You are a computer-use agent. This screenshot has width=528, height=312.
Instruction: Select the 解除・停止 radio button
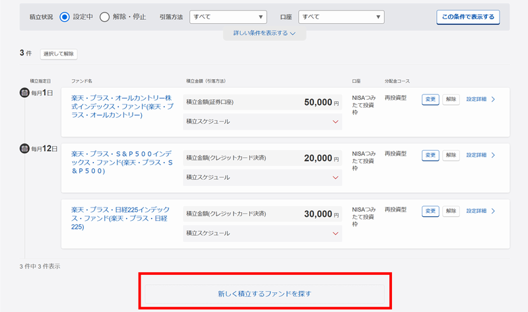tap(104, 17)
